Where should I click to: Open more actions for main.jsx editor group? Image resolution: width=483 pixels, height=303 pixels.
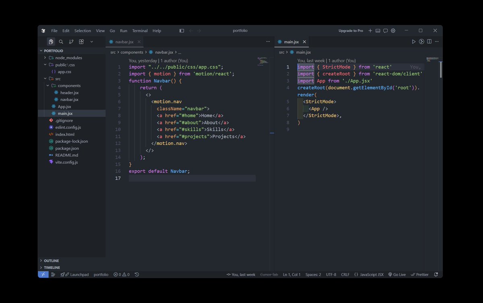[x=437, y=41]
